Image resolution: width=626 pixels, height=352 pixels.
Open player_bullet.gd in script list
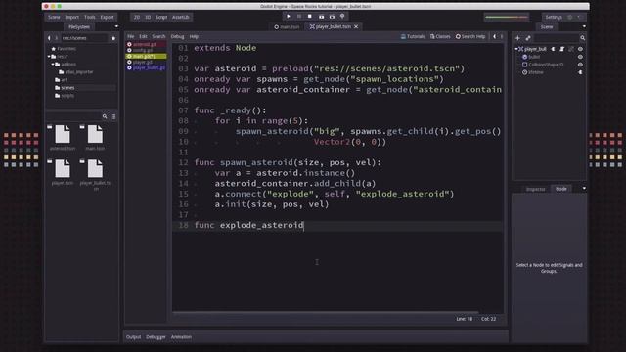(x=146, y=67)
